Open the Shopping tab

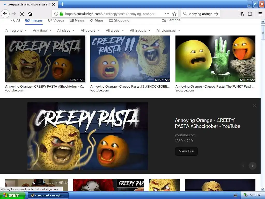[119, 20]
